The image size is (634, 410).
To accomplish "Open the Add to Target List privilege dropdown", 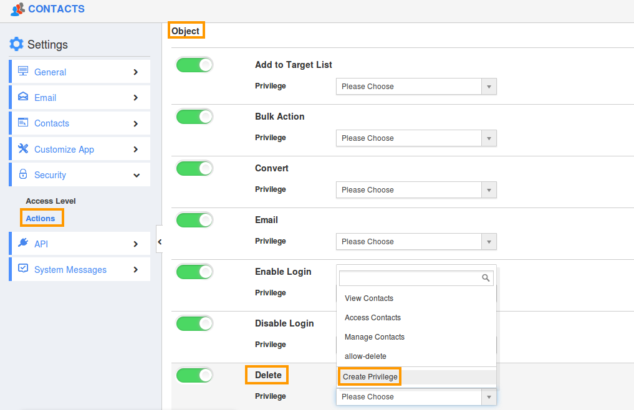I will [489, 86].
